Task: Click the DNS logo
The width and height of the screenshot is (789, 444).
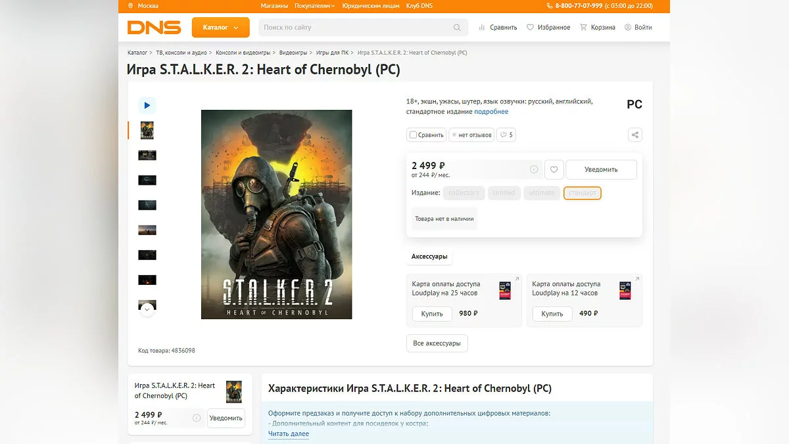Action: click(x=154, y=27)
